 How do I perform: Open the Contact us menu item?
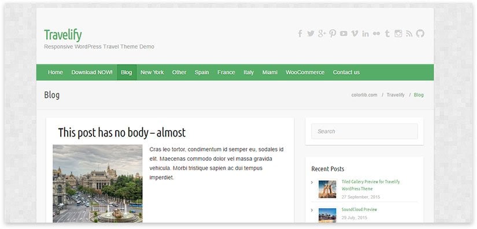coord(346,72)
